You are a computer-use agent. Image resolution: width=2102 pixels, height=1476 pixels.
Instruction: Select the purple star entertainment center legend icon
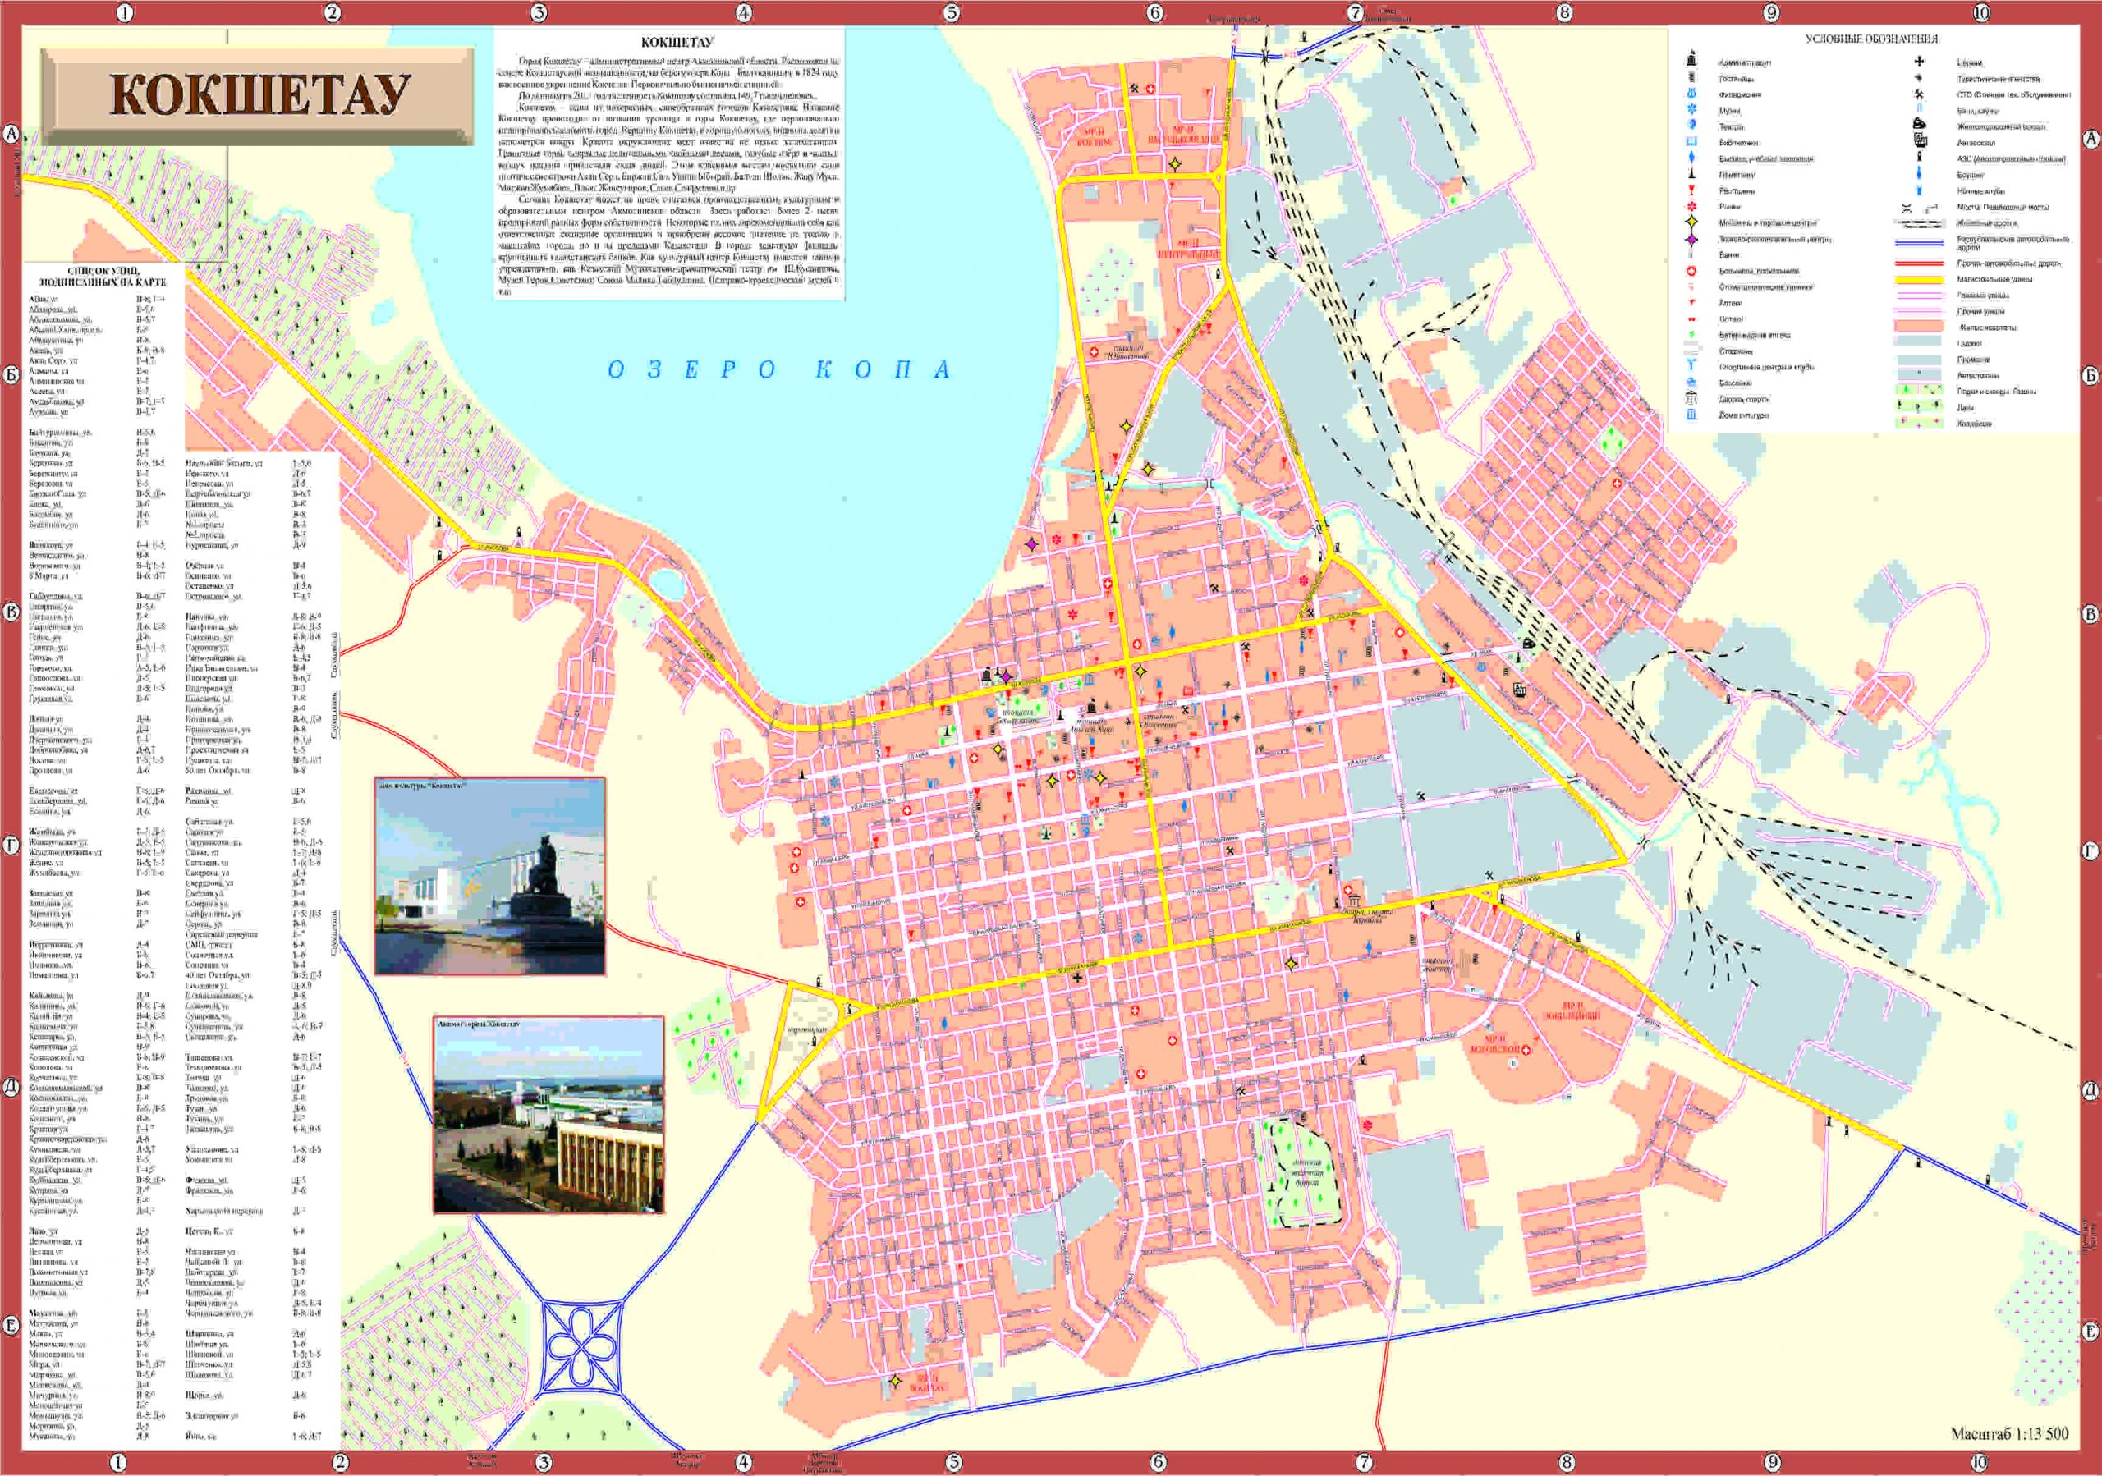(1691, 240)
